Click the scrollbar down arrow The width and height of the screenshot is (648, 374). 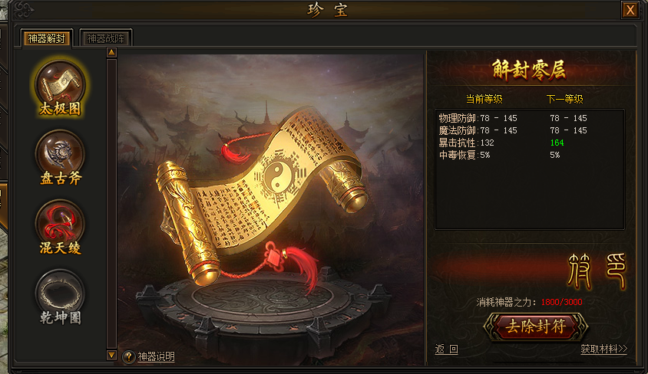(111, 355)
